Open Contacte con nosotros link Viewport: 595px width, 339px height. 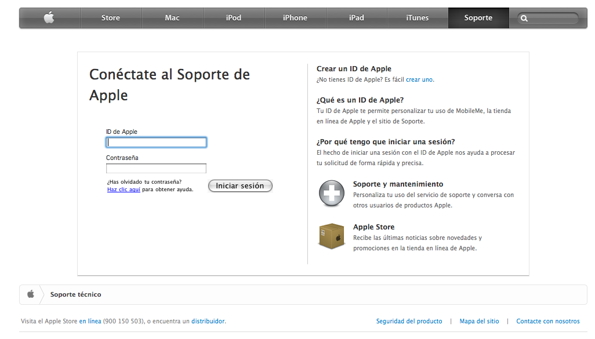[x=548, y=321]
